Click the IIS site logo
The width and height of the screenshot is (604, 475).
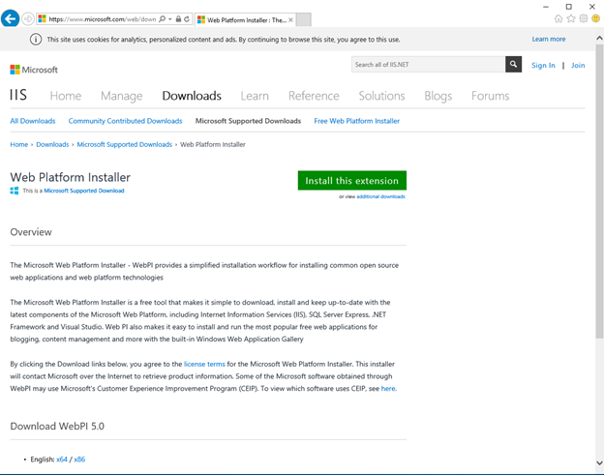[18, 95]
